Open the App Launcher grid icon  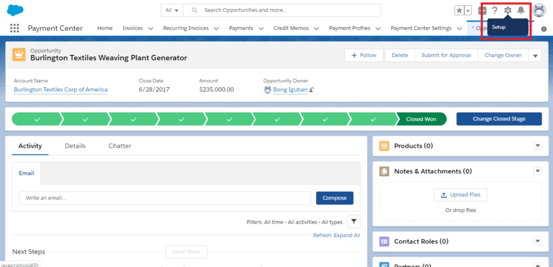(15, 28)
